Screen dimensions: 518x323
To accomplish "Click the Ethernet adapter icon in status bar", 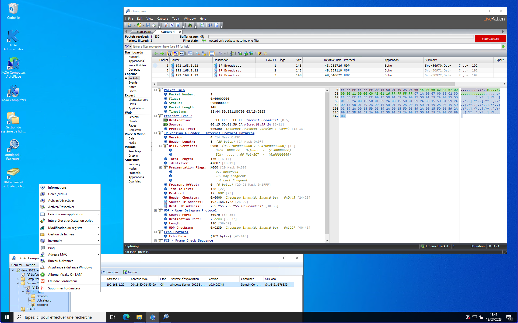I will tap(422, 246).
